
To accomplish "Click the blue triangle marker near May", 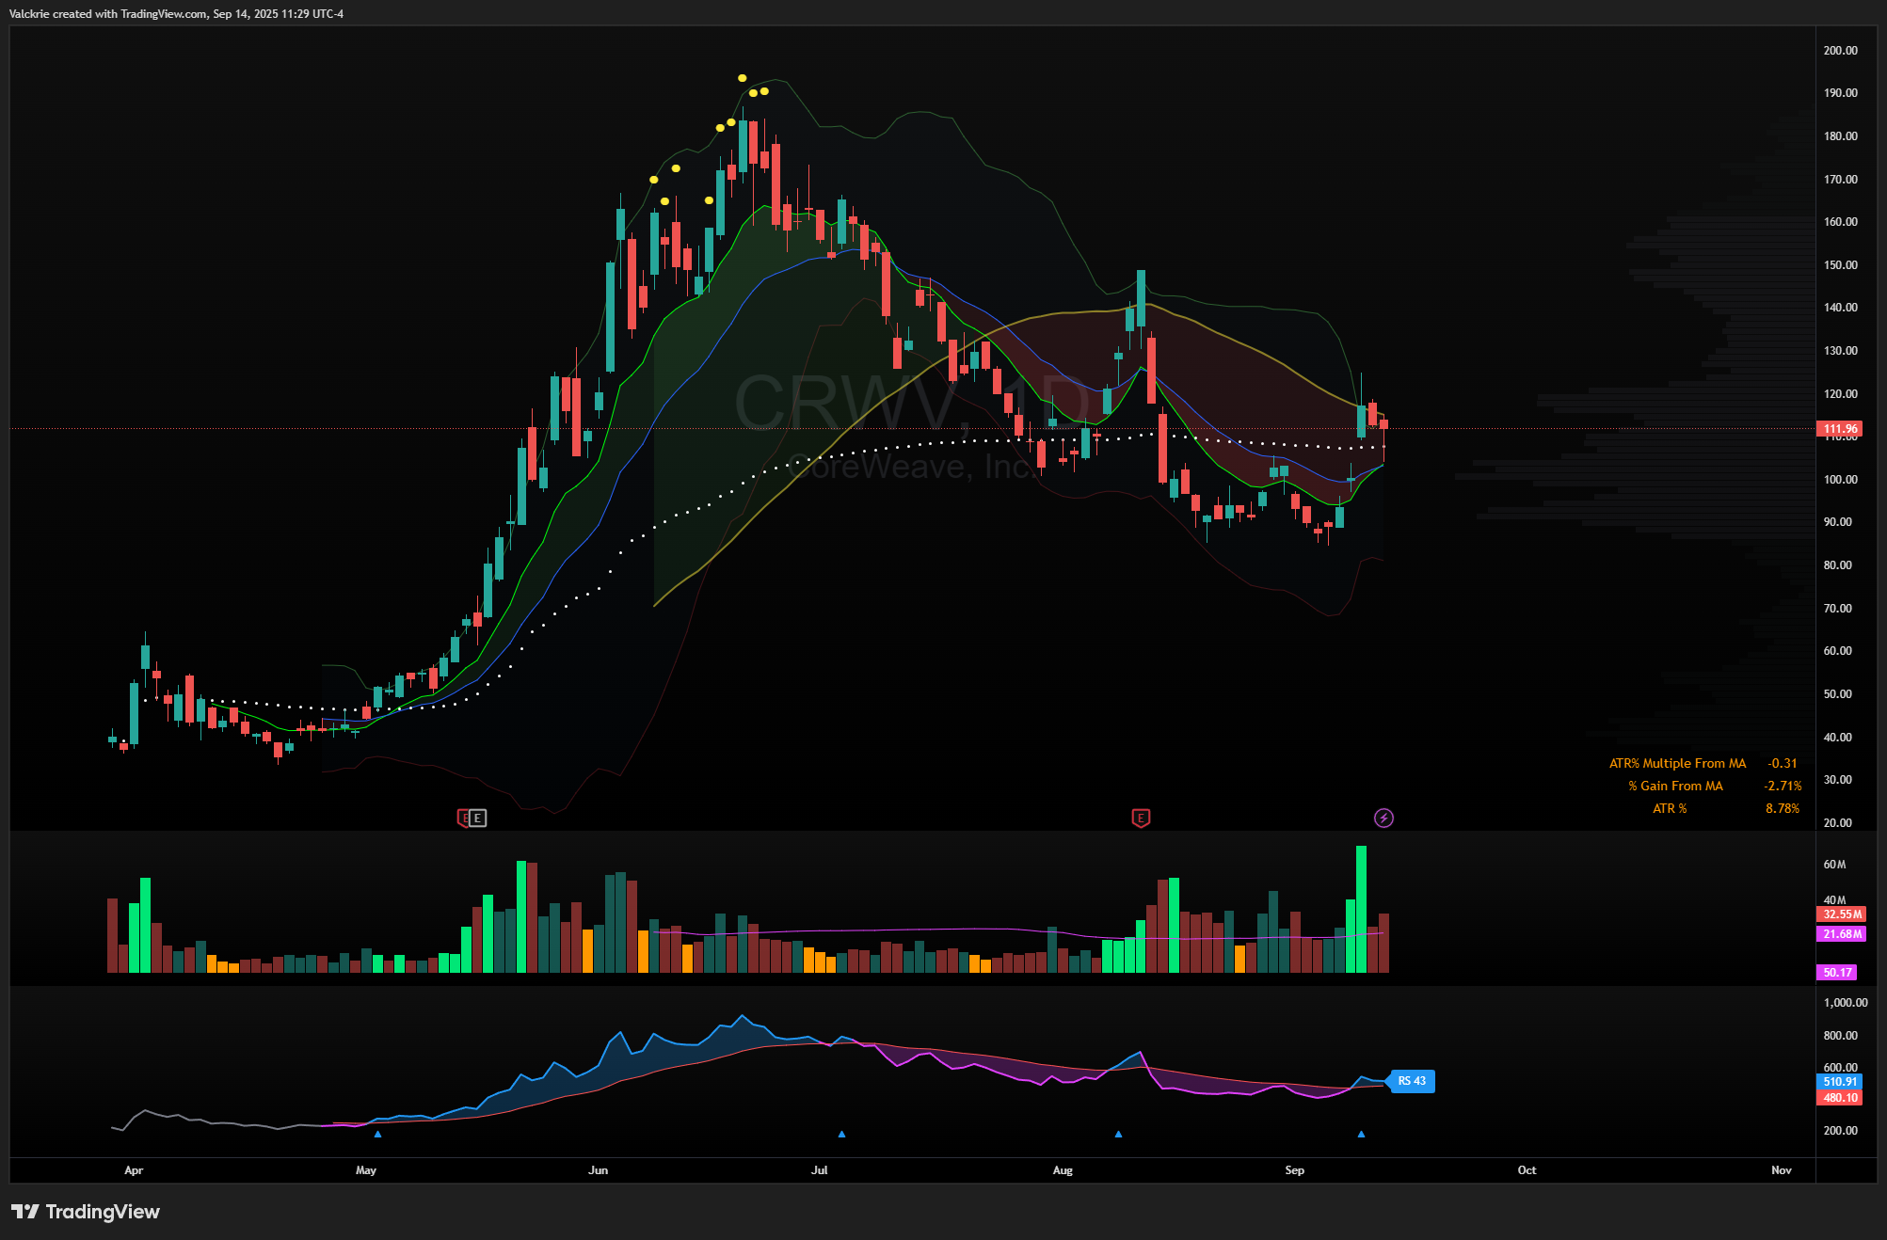I will coord(377,1134).
